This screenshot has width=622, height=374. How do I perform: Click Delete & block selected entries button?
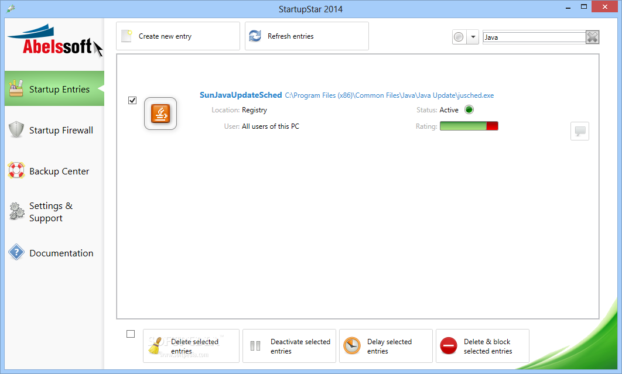tap(483, 346)
